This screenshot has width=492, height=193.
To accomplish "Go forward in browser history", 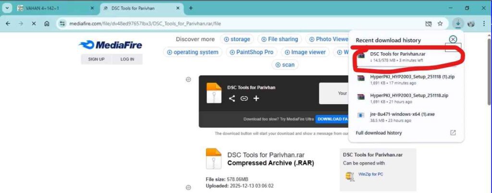I will (21, 24).
